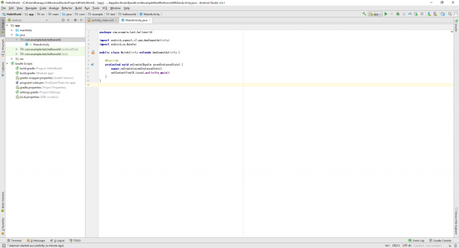
Task: Click the user account avatar icon
Action: click(x=456, y=14)
